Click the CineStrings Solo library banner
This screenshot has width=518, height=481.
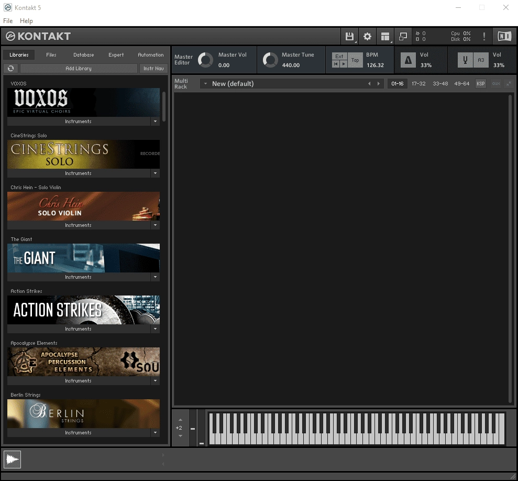coord(84,154)
